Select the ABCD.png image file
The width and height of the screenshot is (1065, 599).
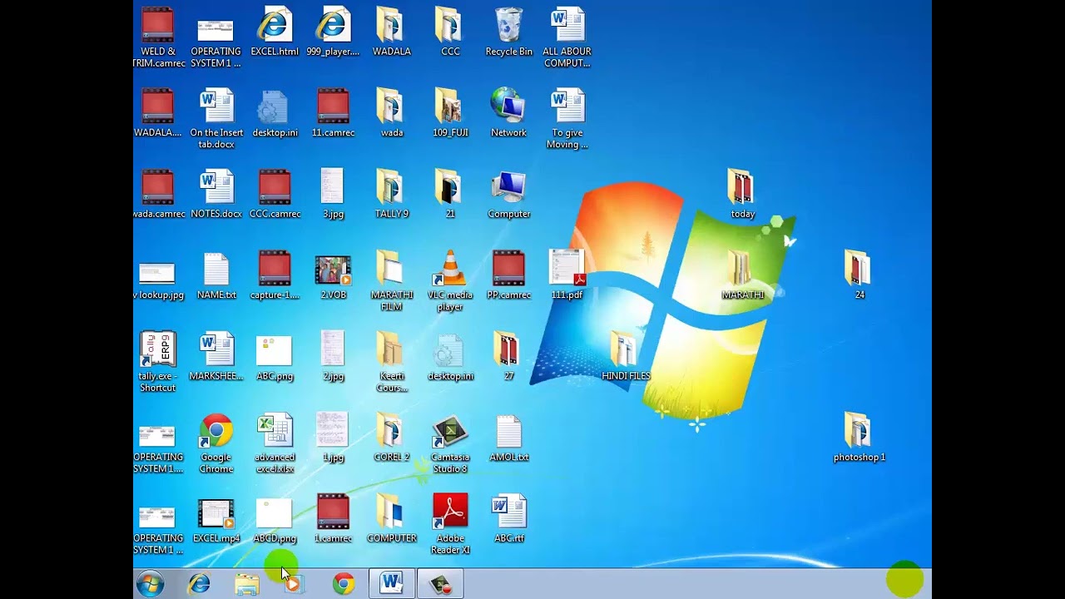tap(275, 519)
